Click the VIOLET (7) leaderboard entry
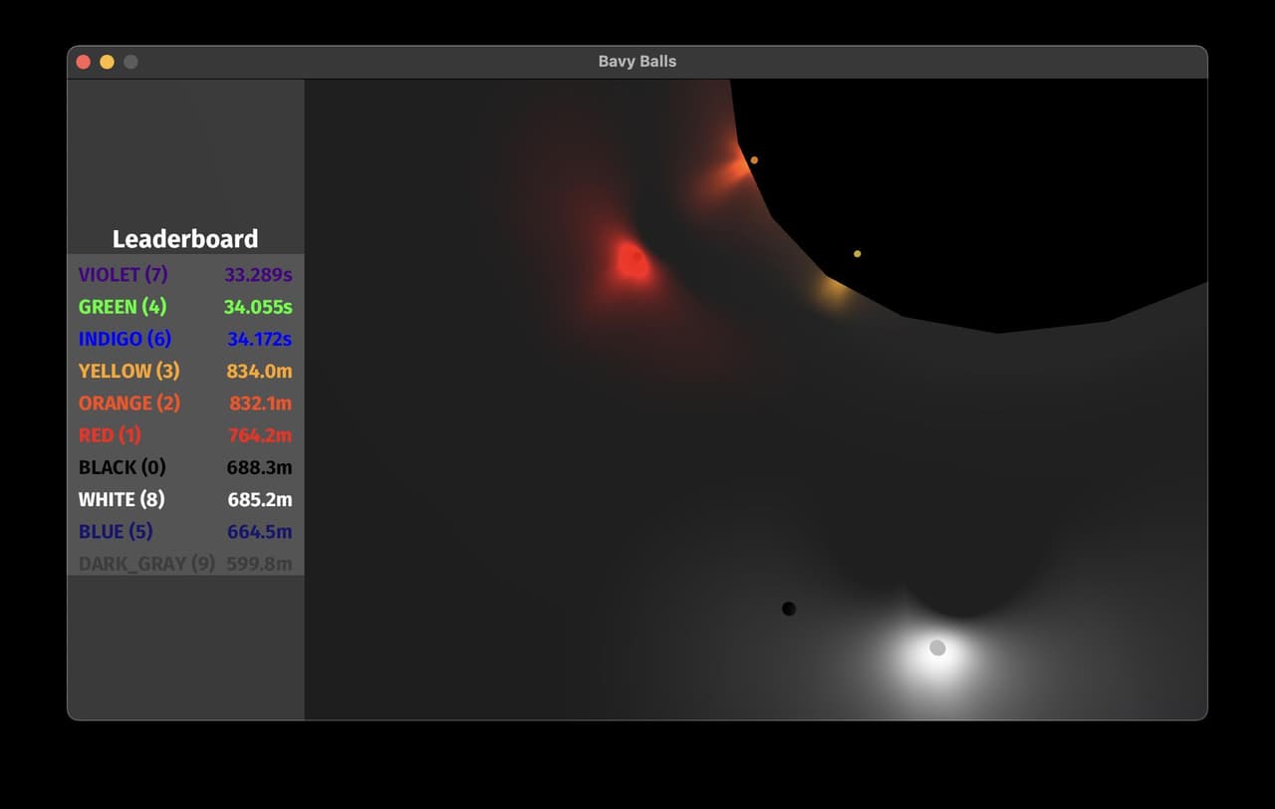 (x=124, y=274)
